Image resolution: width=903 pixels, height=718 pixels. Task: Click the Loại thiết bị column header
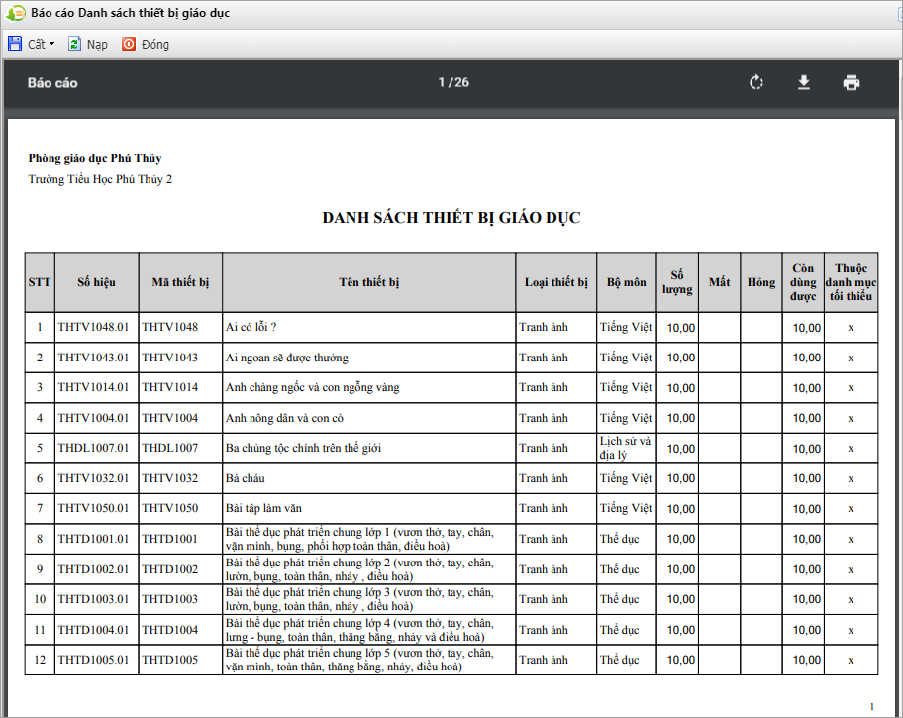(556, 282)
